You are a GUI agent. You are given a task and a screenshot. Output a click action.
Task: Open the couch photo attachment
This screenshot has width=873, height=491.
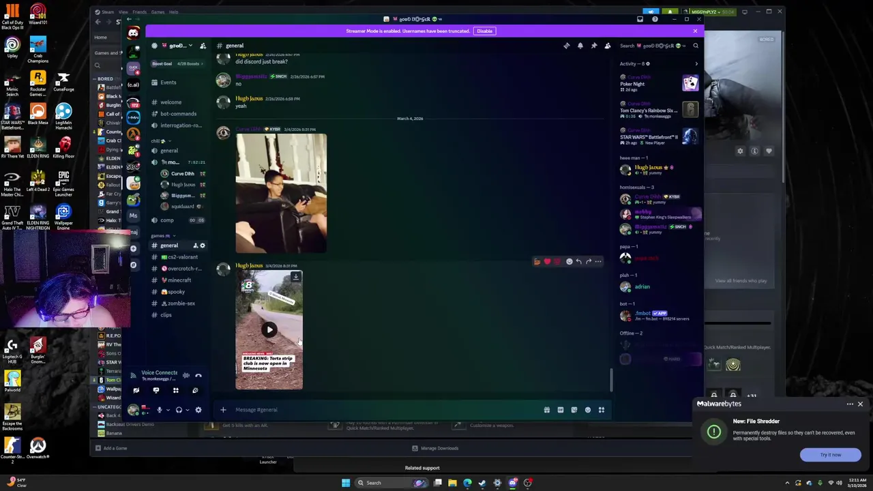(x=281, y=193)
